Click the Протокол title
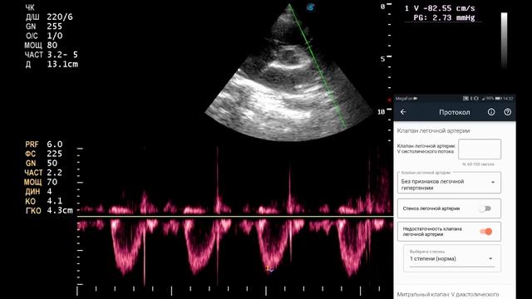 [455, 112]
